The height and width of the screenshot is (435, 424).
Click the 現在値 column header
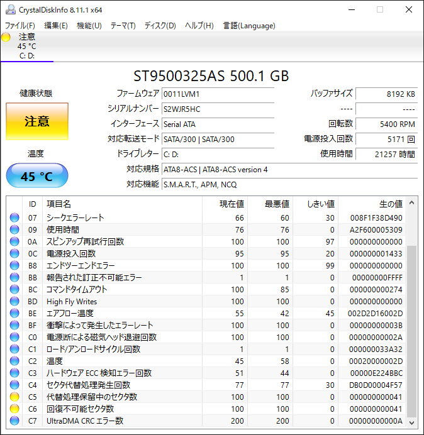tap(225, 204)
